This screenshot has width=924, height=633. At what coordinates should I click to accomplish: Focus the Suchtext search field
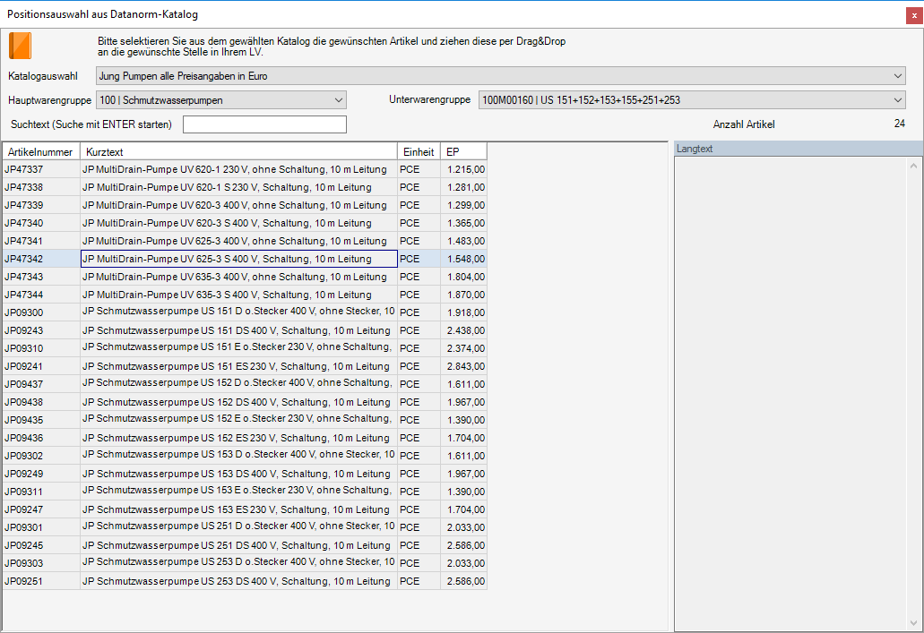click(264, 124)
